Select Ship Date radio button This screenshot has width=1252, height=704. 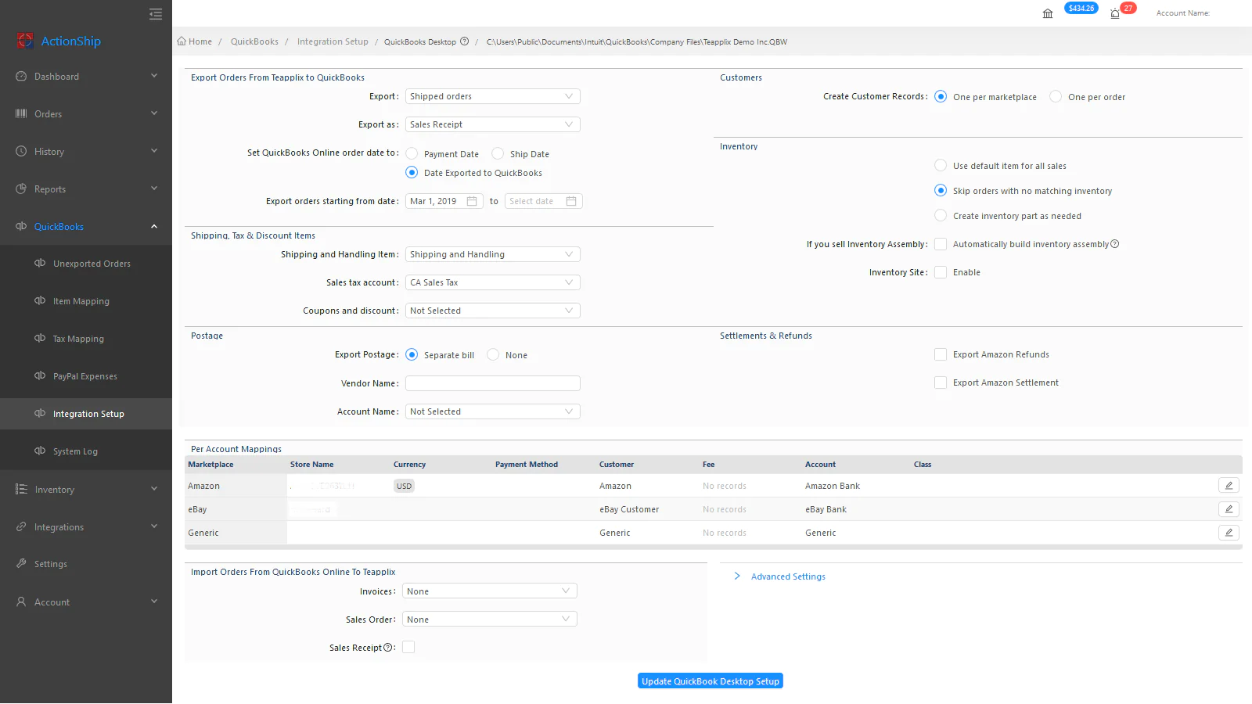click(x=498, y=153)
